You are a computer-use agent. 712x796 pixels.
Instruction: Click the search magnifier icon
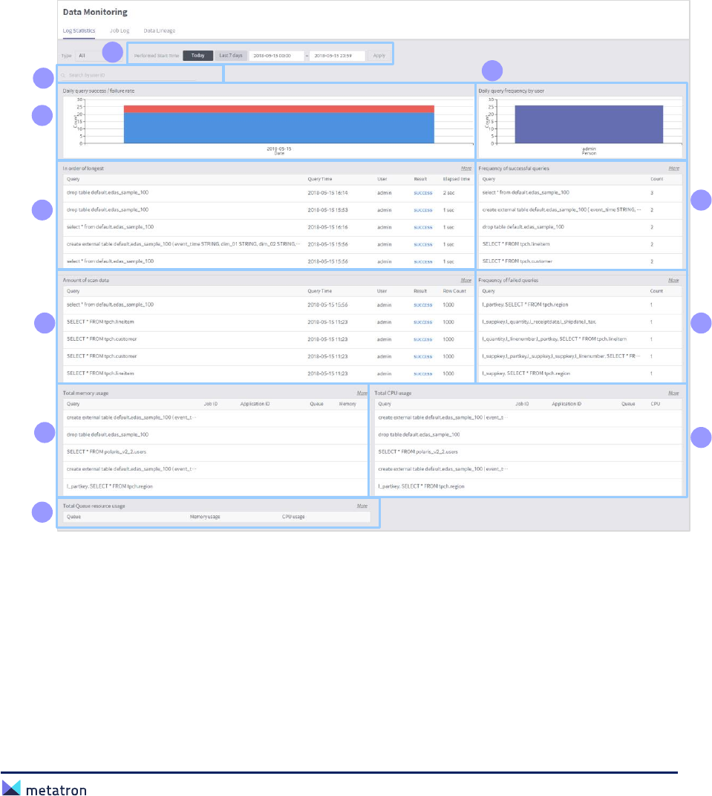63,75
